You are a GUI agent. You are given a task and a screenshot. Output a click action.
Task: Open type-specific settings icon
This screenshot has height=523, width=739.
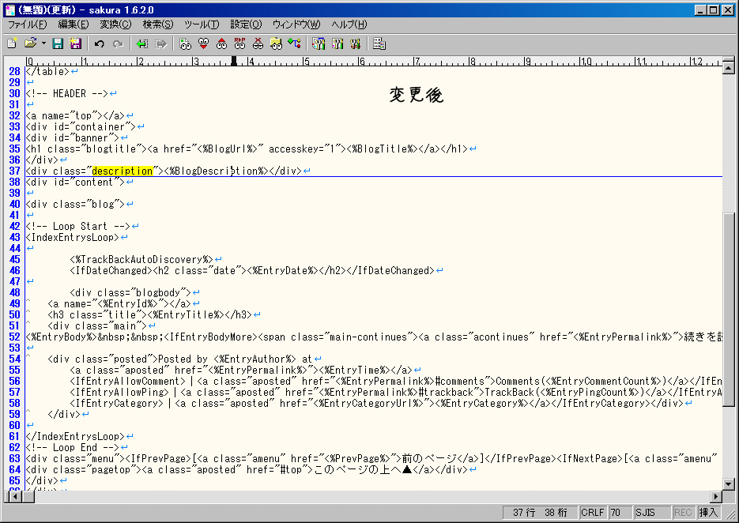pyautogui.click(x=337, y=43)
